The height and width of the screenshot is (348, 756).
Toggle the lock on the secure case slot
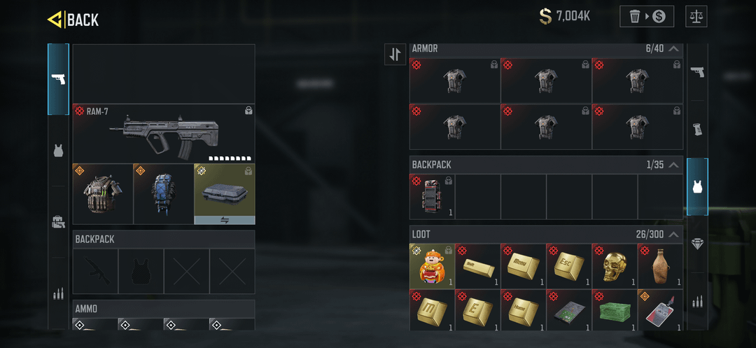[x=248, y=170]
